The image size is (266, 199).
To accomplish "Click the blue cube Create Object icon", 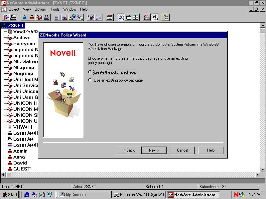I will click(24, 17).
